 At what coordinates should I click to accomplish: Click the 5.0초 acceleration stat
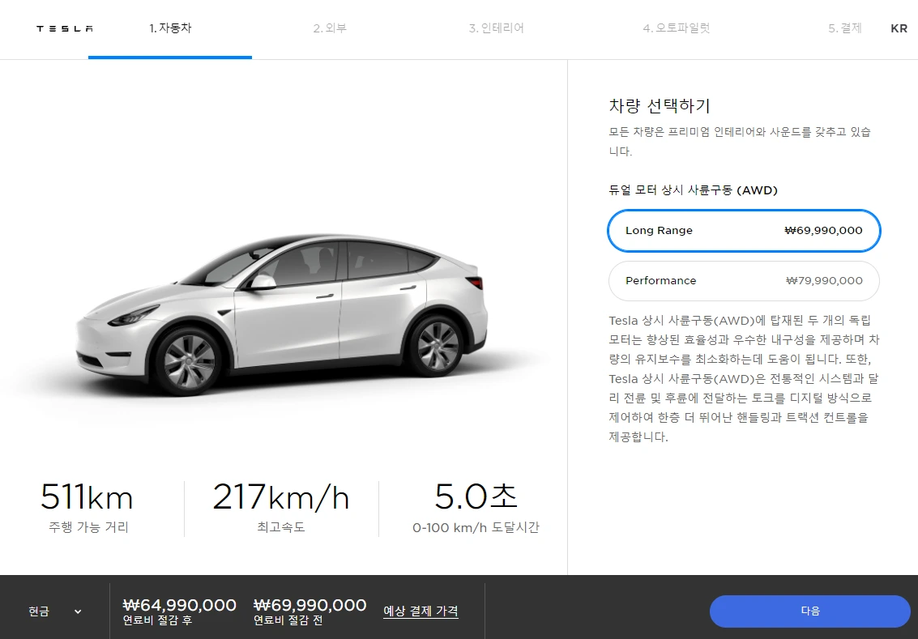tap(476, 508)
